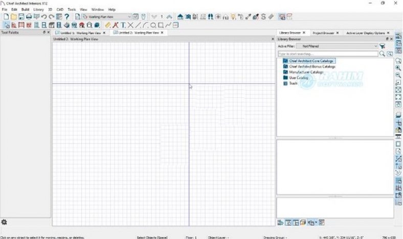Click the Library filter funnel icon
The height and width of the screenshot is (239, 403).
(x=383, y=46)
